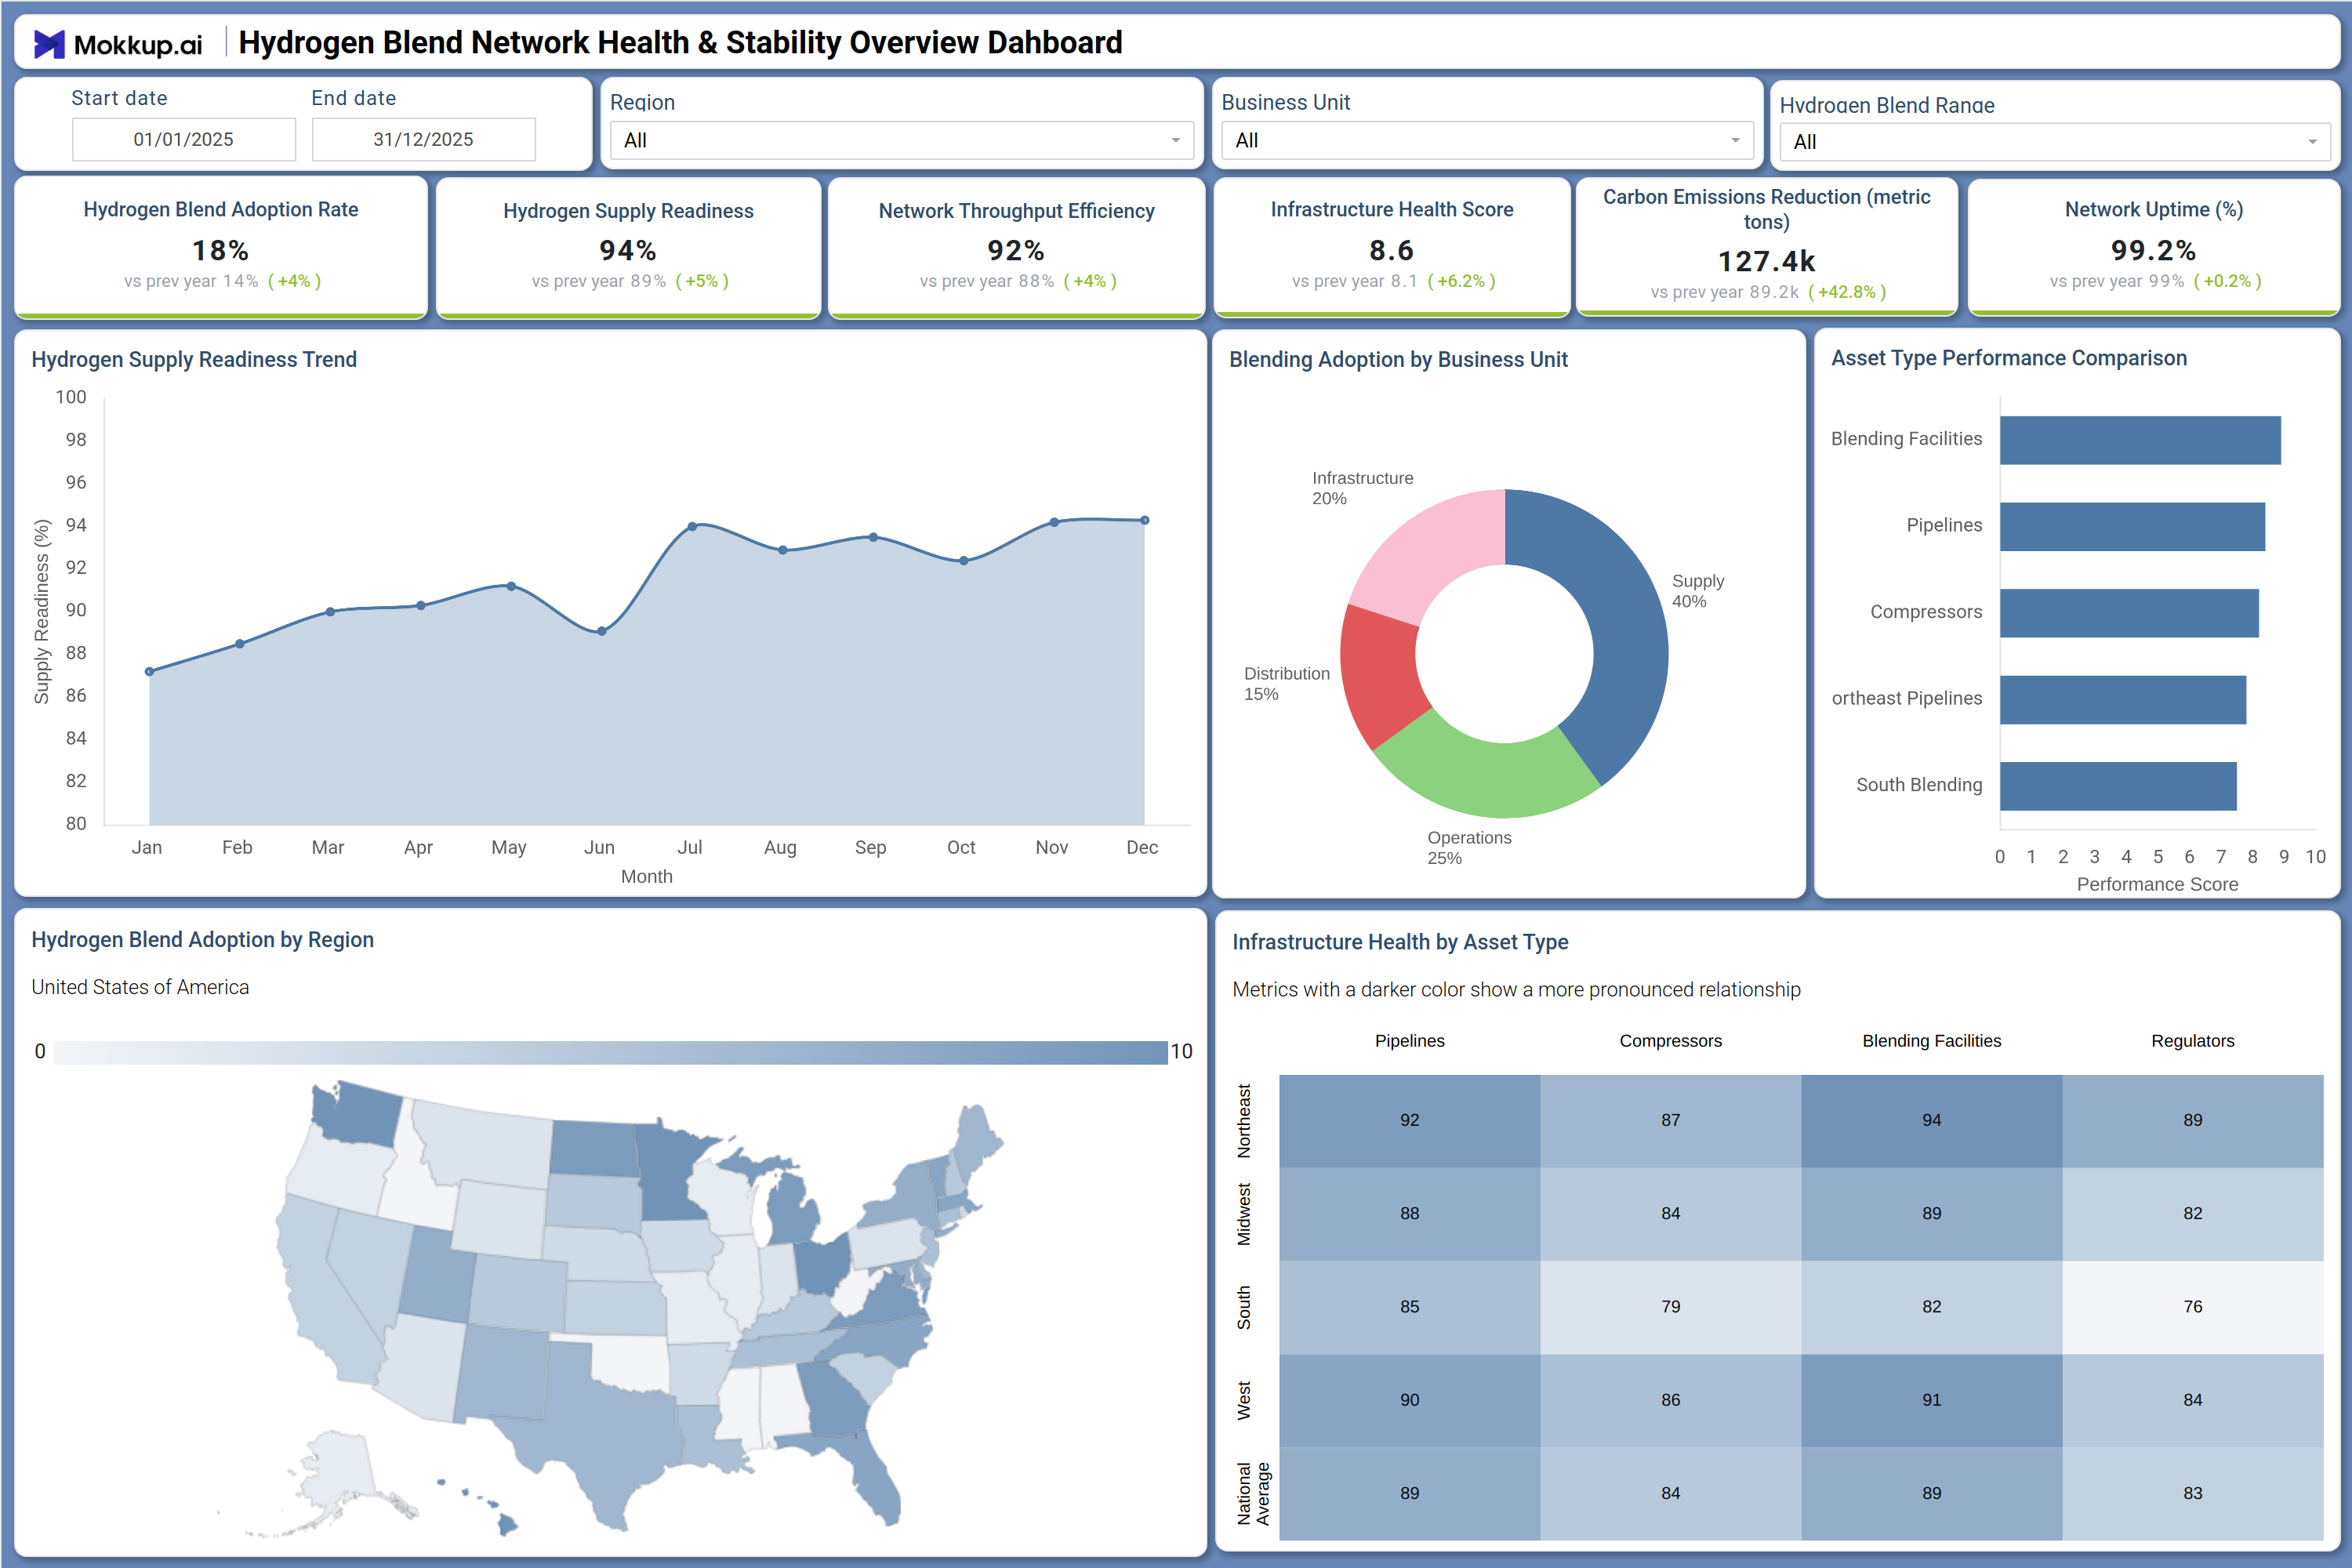Click the Compressors performance bar
This screenshot has width=2352, height=1568.
(x=2129, y=613)
